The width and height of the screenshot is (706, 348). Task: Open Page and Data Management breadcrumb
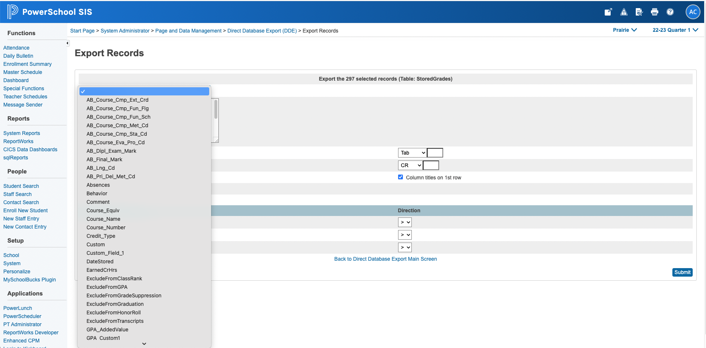pos(189,31)
